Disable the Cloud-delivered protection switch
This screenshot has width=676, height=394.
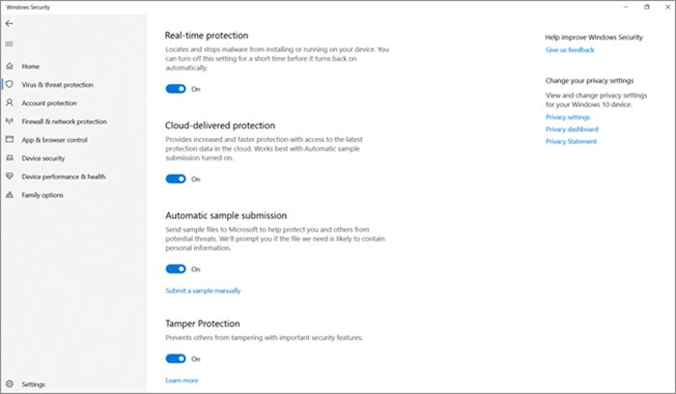tap(175, 179)
